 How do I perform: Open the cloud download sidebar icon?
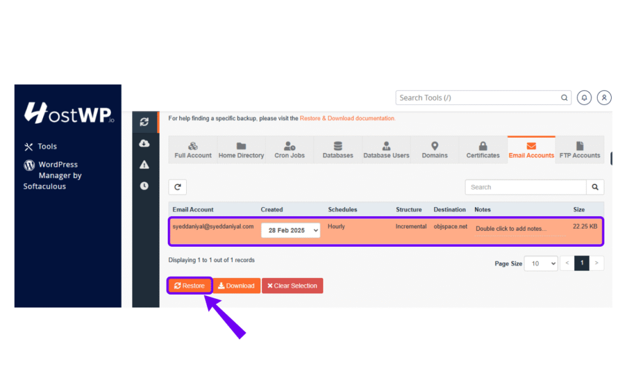coord(145,143)
